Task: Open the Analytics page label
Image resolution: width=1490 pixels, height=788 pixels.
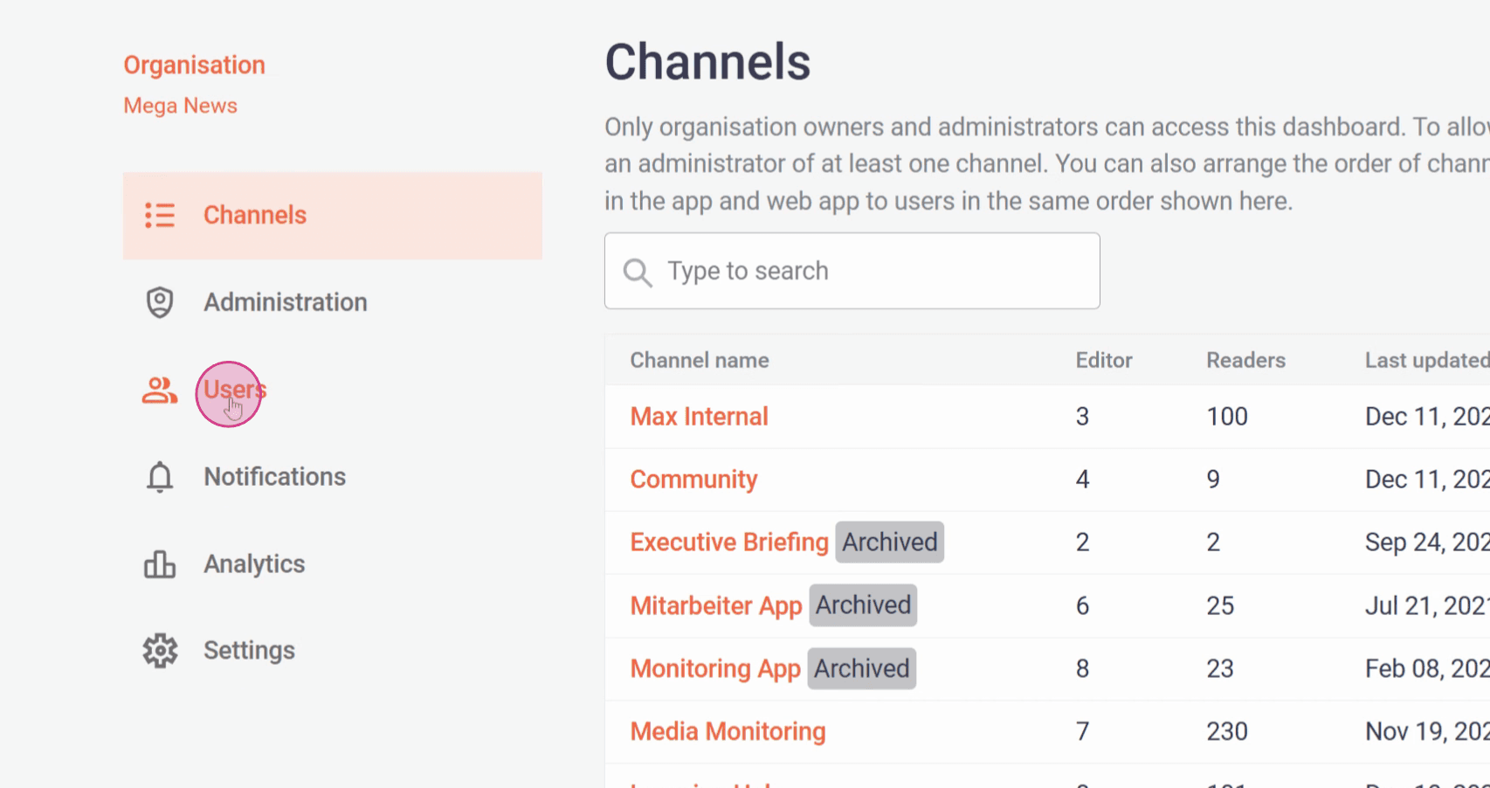Action: tap(254, 564)
